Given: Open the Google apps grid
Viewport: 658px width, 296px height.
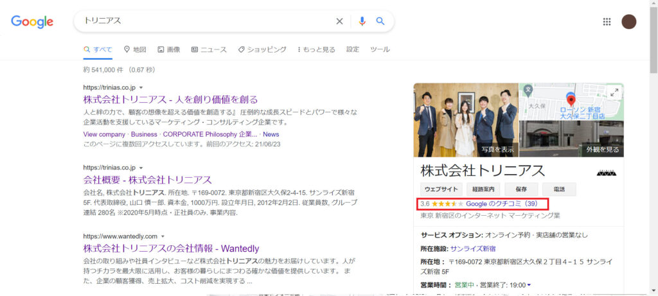Looking at the screenshot, I should [x=607, y=22].
